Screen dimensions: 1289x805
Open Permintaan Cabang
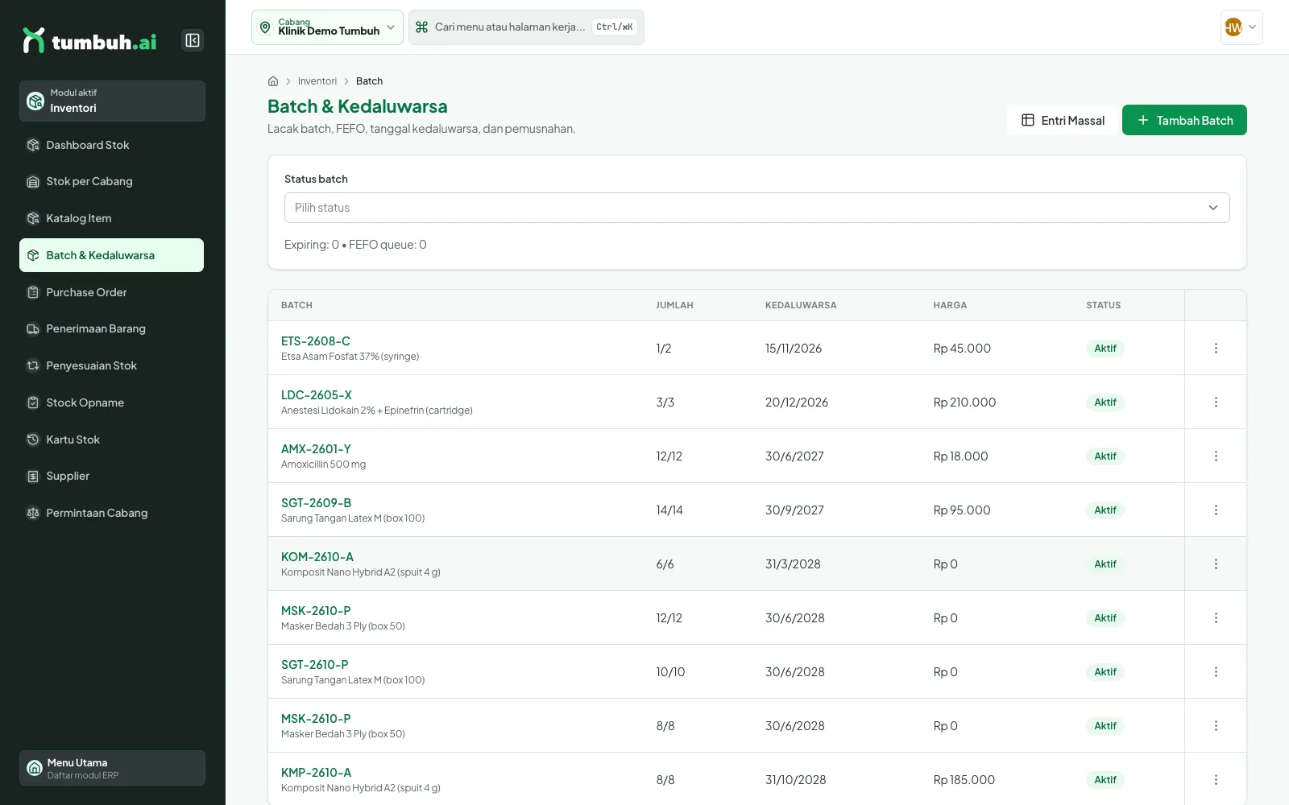[112, 513]
